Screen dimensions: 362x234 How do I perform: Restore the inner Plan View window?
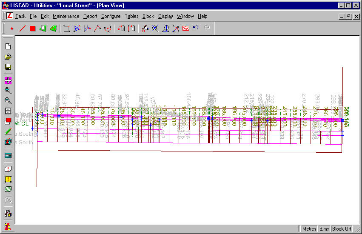pos(349,17)
